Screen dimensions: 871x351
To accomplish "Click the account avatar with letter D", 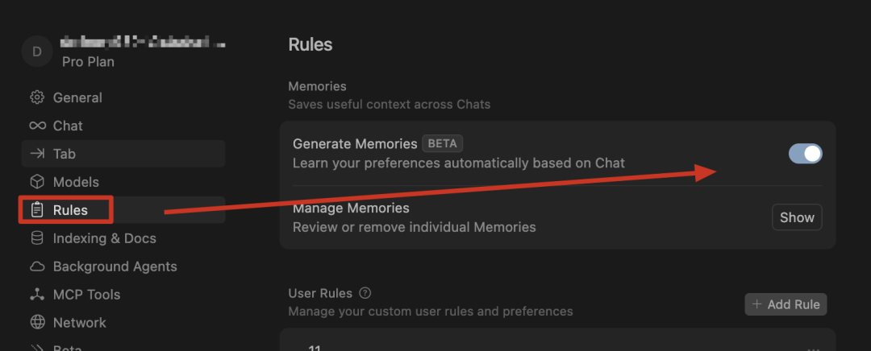I will point(37,52).
